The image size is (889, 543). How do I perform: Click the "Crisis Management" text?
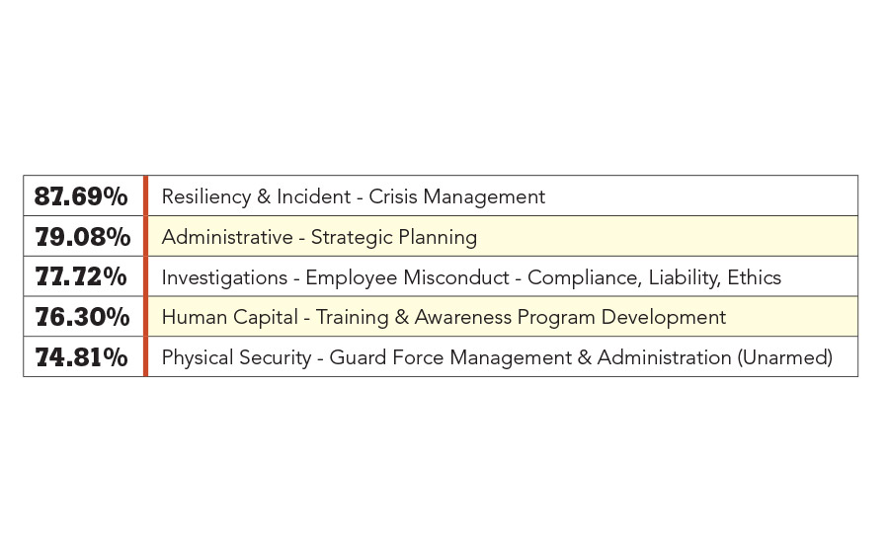coord(457,196)
